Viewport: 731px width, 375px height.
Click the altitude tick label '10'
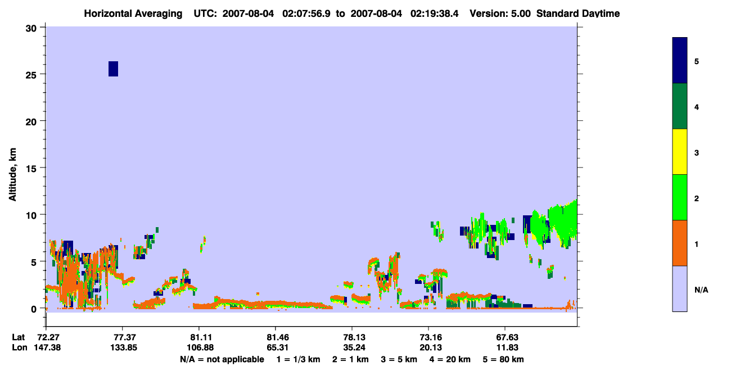(32, 215)
